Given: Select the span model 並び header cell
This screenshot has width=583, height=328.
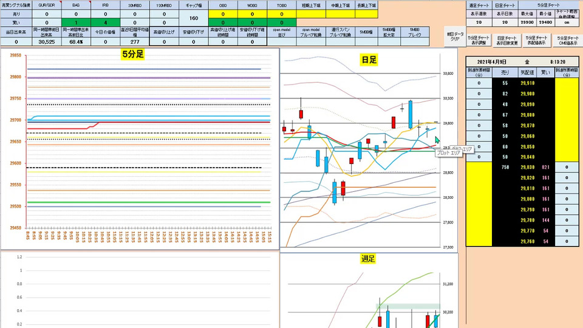Looking at the screenshot, I should [281, 32].
